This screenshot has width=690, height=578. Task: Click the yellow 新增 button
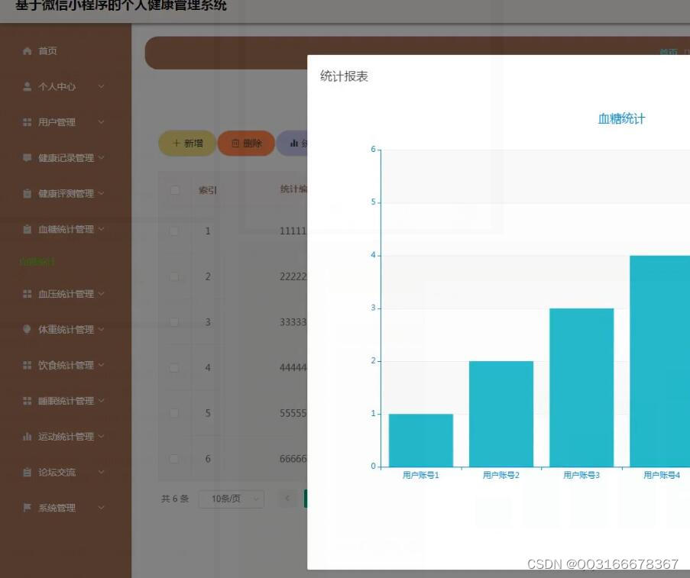click(187, 143)
